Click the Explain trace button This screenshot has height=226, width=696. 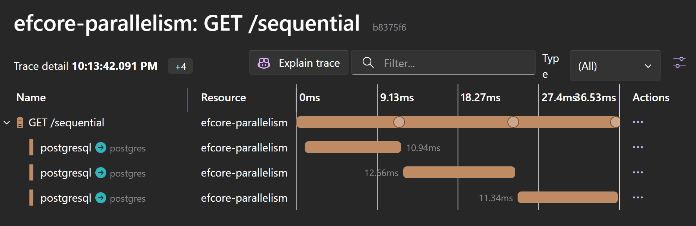(299, 63)
